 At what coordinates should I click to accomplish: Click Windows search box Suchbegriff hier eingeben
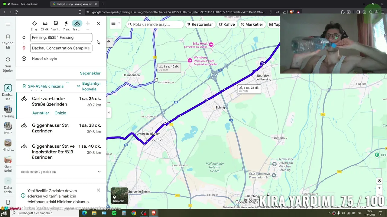pos(44,213)
